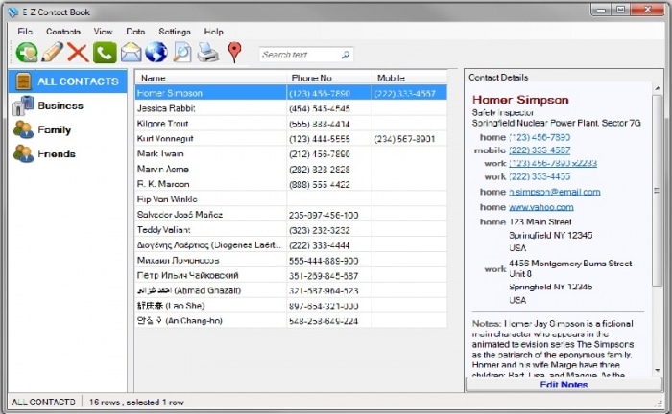
Task: Open the Settings menu
Action: tap(175, 32)
